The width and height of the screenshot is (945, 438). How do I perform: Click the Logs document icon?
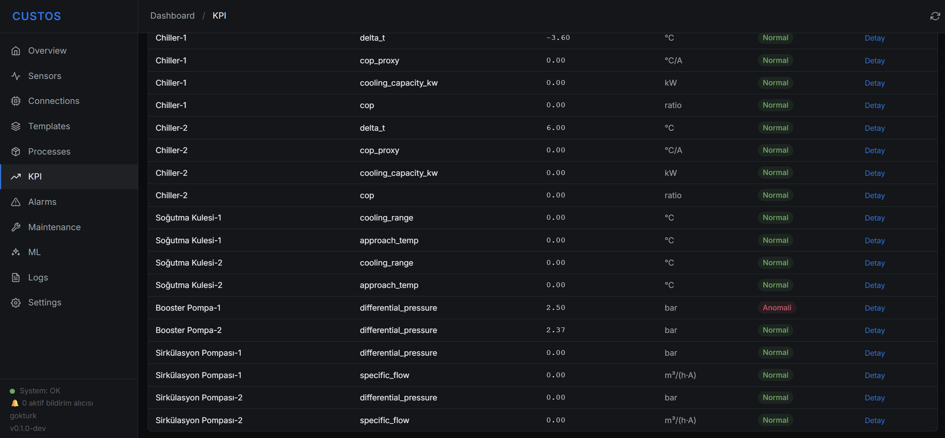tap(16, 277)
